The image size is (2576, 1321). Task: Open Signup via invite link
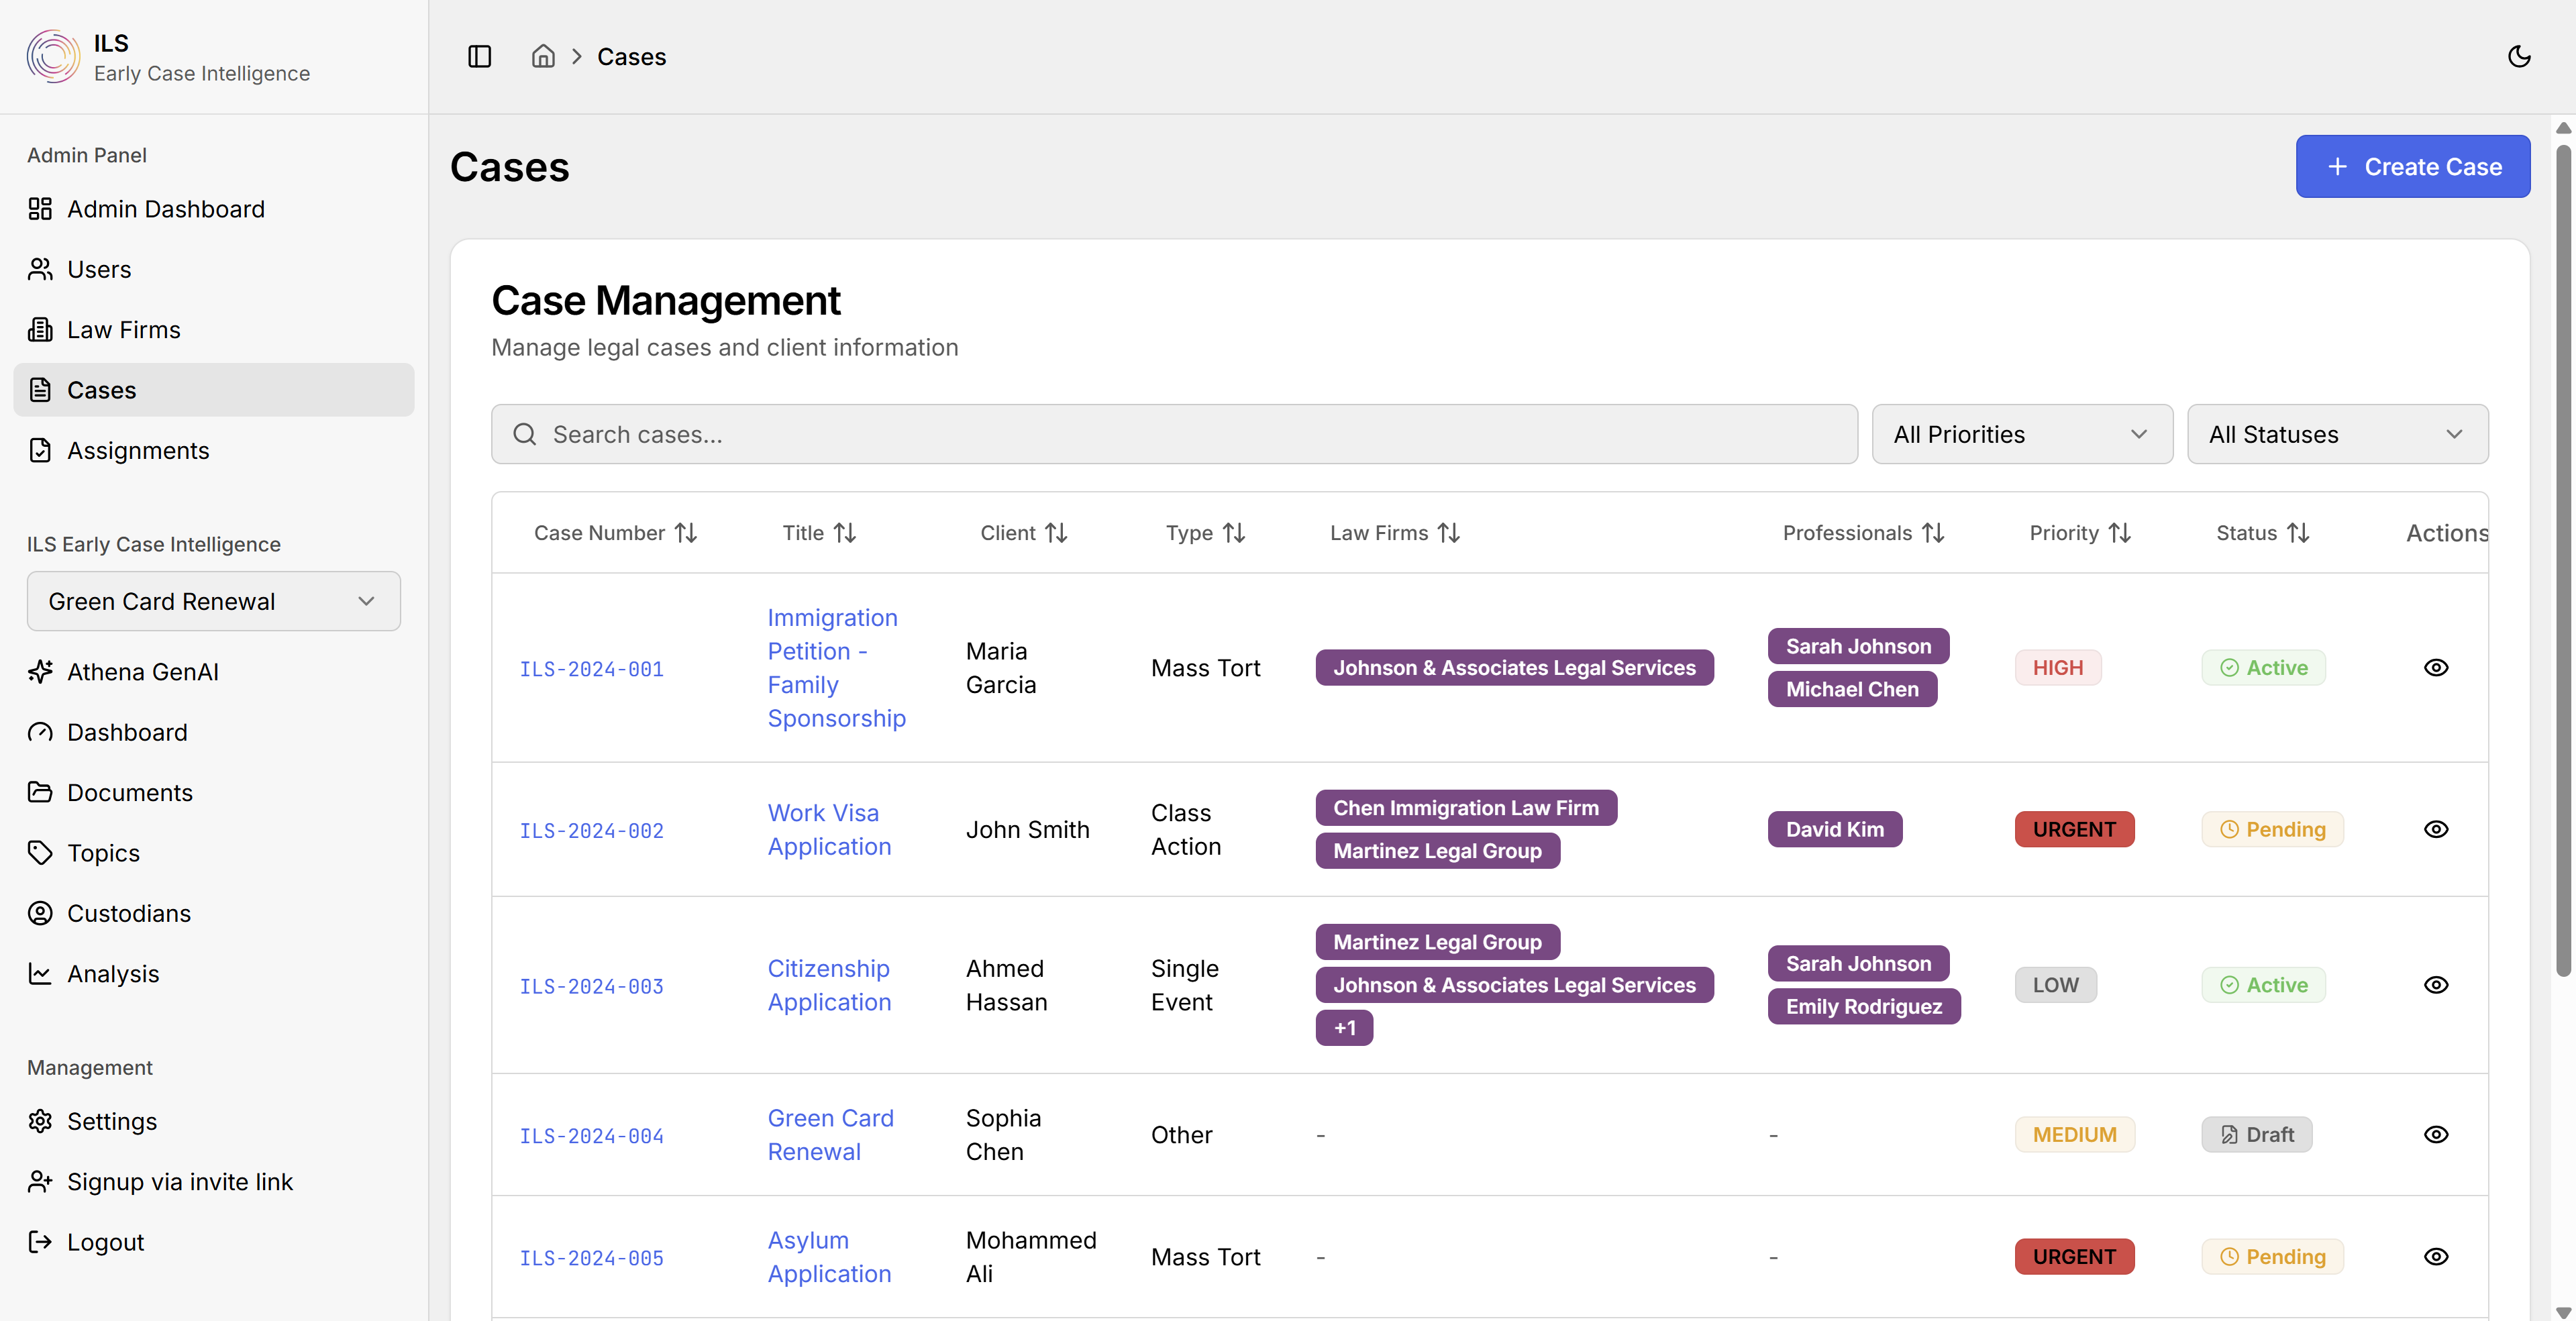(214, 1182)
